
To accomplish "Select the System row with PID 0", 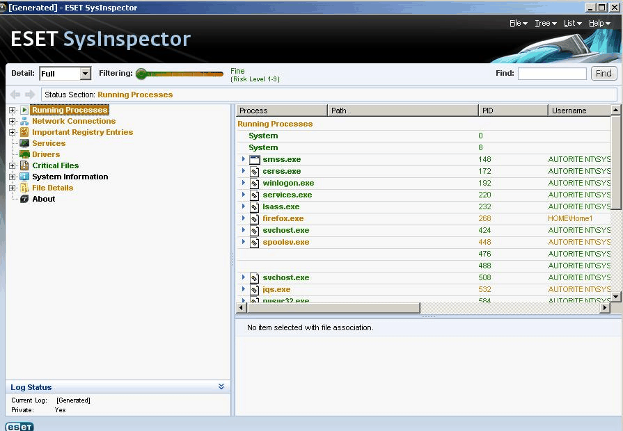I will coord(423,136).
